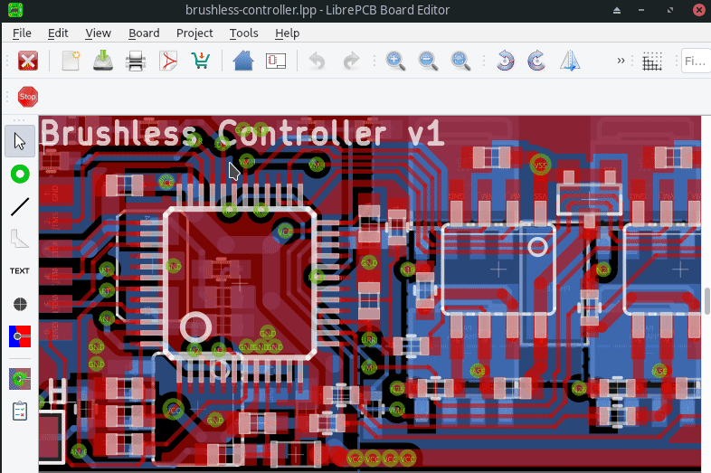Open the Tools menu
This screenshot has width=711, height=473.
click(243, 33)
